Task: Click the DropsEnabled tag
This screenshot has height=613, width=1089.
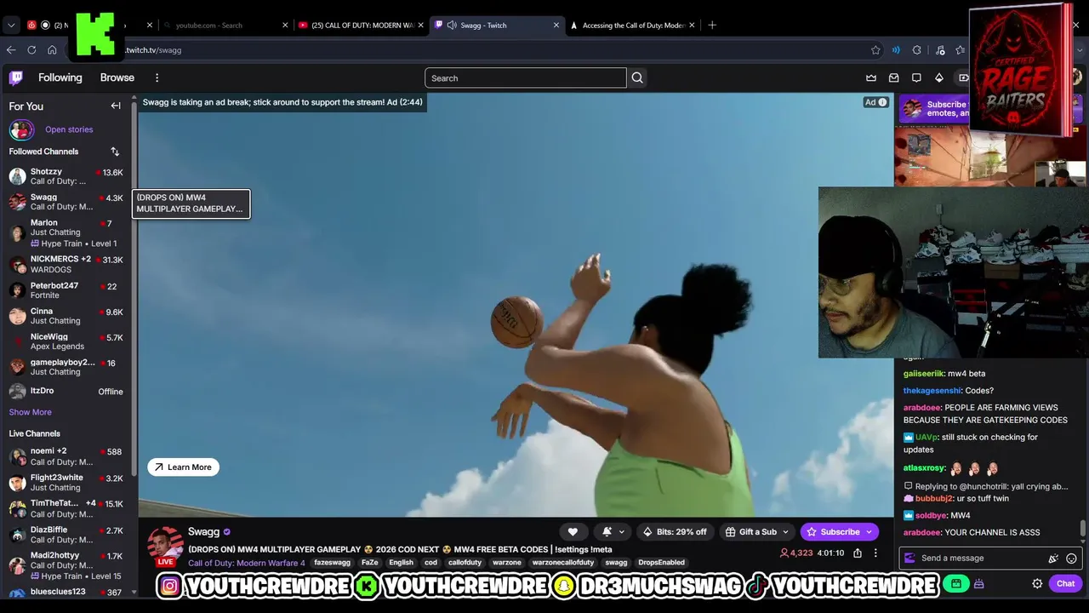Action: click(661, 563)
